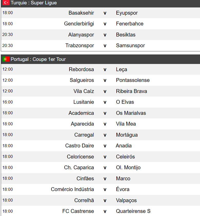Image resolution: width=200 pixels, height=216 pixels.
Task: Click the 'v' between Castro Daire and Anadia
Action: [105, 146]
